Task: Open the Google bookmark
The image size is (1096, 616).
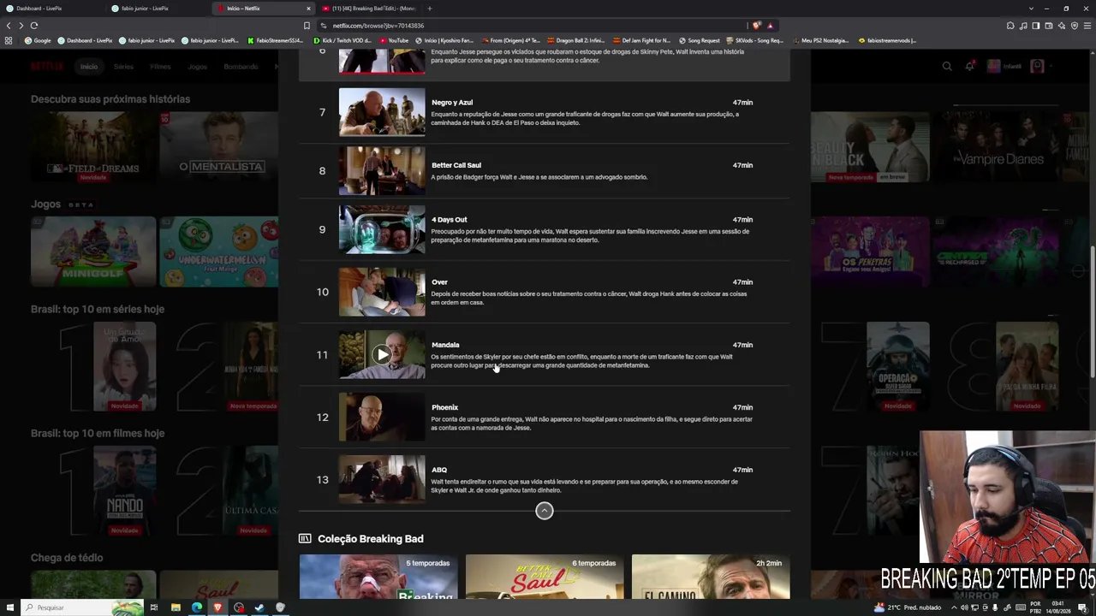Action: (x=38, y=40)
